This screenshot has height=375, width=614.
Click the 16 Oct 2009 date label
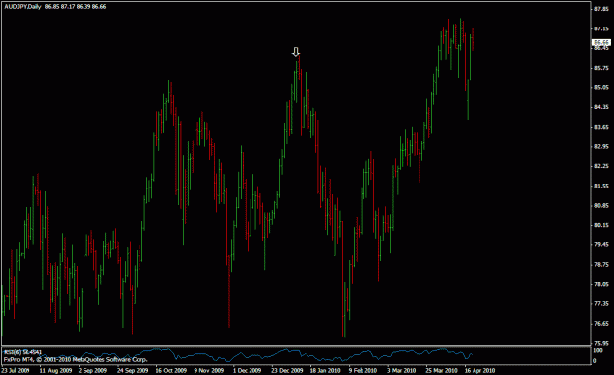click(x=171, y=370)
